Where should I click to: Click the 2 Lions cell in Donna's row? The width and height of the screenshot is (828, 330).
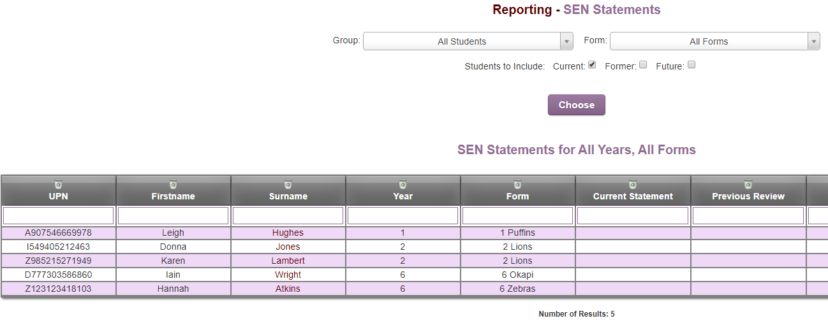pyautogui.click(x=517, y=247)
